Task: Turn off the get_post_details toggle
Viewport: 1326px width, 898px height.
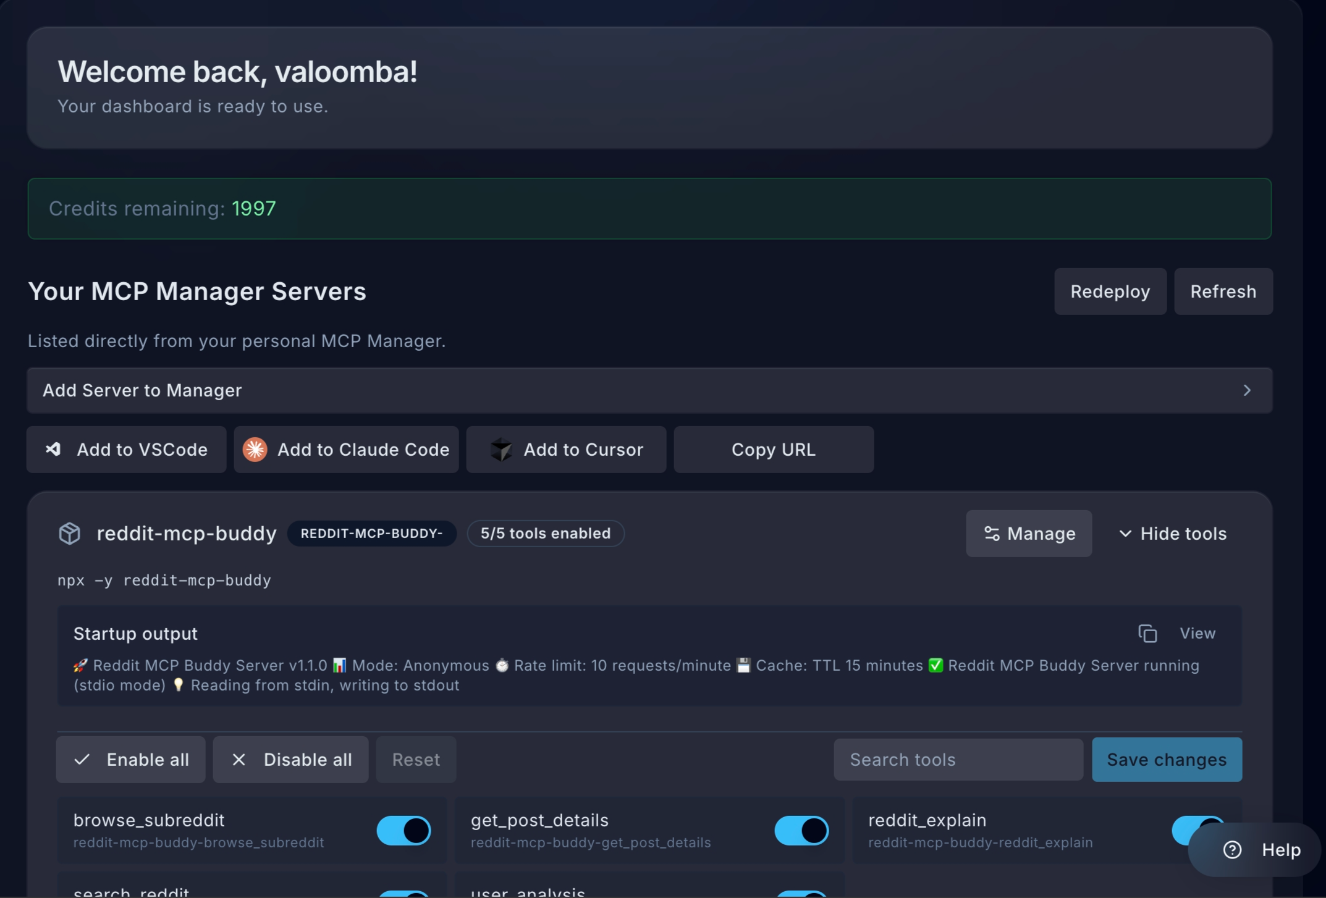Action: 800,831
